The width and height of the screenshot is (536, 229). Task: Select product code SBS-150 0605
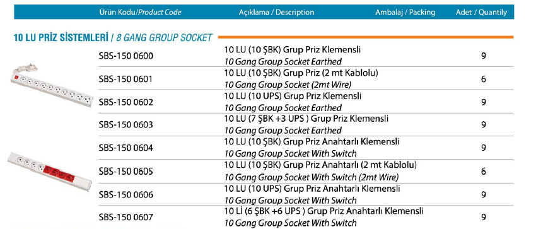tap(125, 171)
